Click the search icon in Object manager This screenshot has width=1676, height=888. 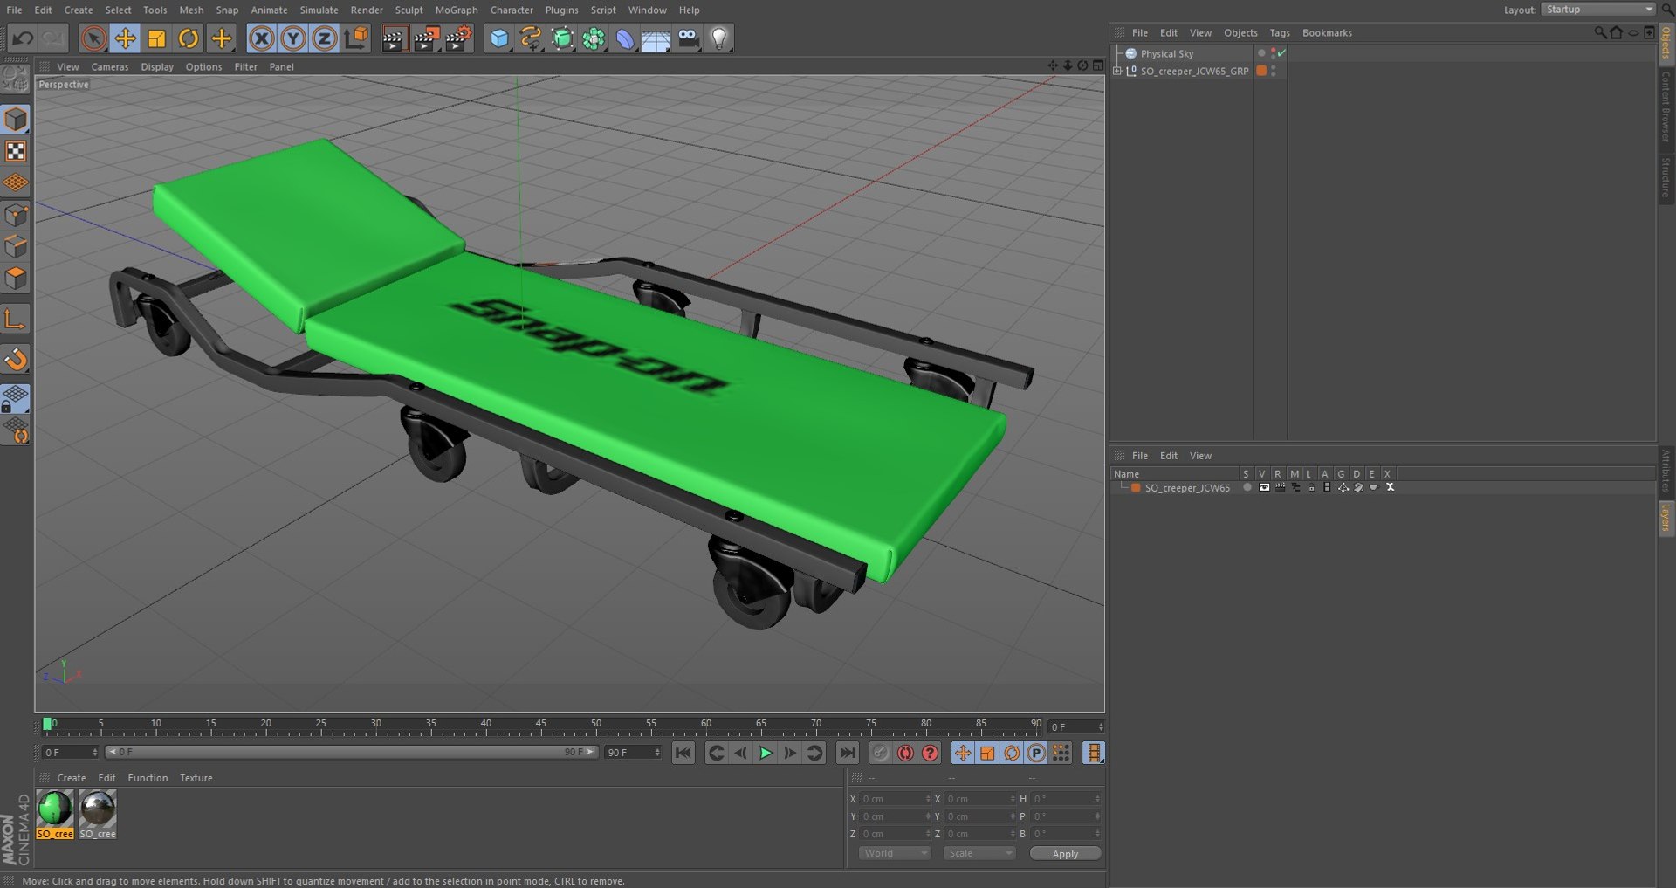tap(1600, 32)
